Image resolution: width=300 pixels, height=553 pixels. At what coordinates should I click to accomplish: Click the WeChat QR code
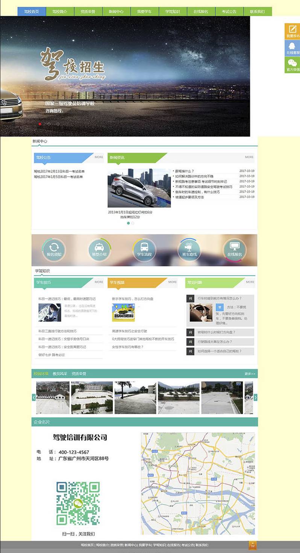(x=78, y=503)
